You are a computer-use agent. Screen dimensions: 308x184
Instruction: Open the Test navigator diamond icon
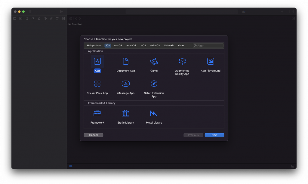tap(45, 18)
